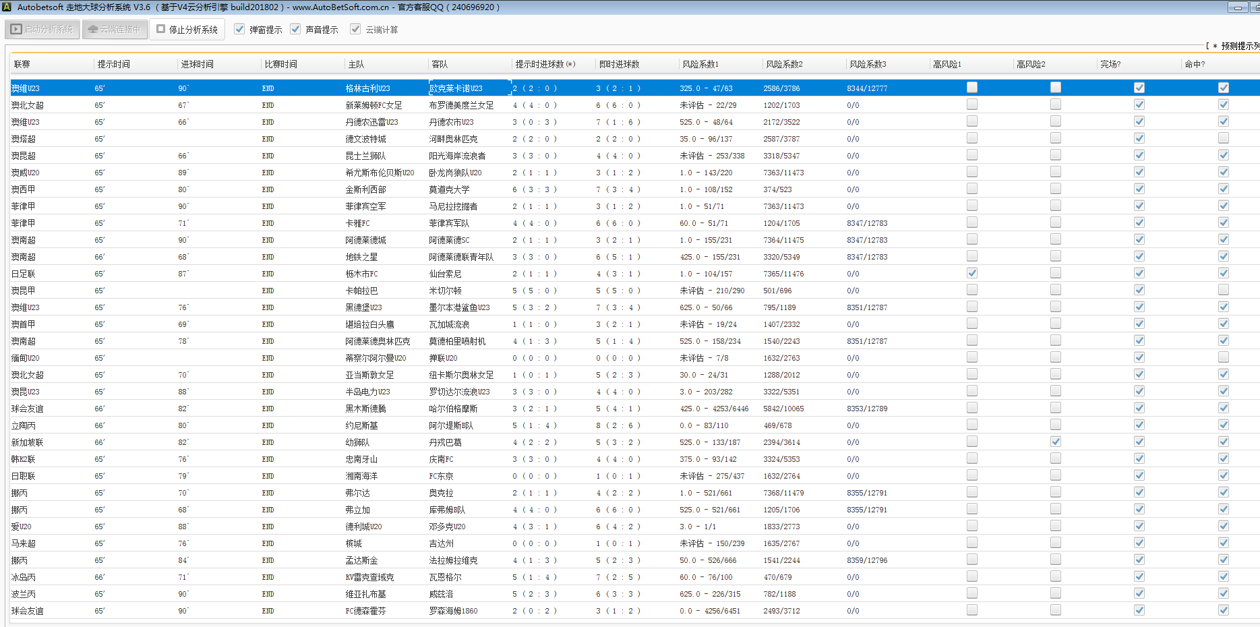Click the cloud icon on 云端连接中
Screen dimensions: 1260x627
93,30
